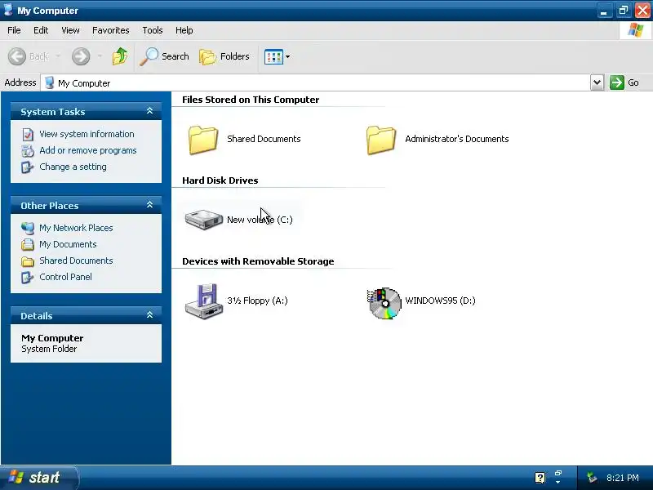
Task: Click the Safely Remove Hardware tray icon
Action: [x=591, y=478]
